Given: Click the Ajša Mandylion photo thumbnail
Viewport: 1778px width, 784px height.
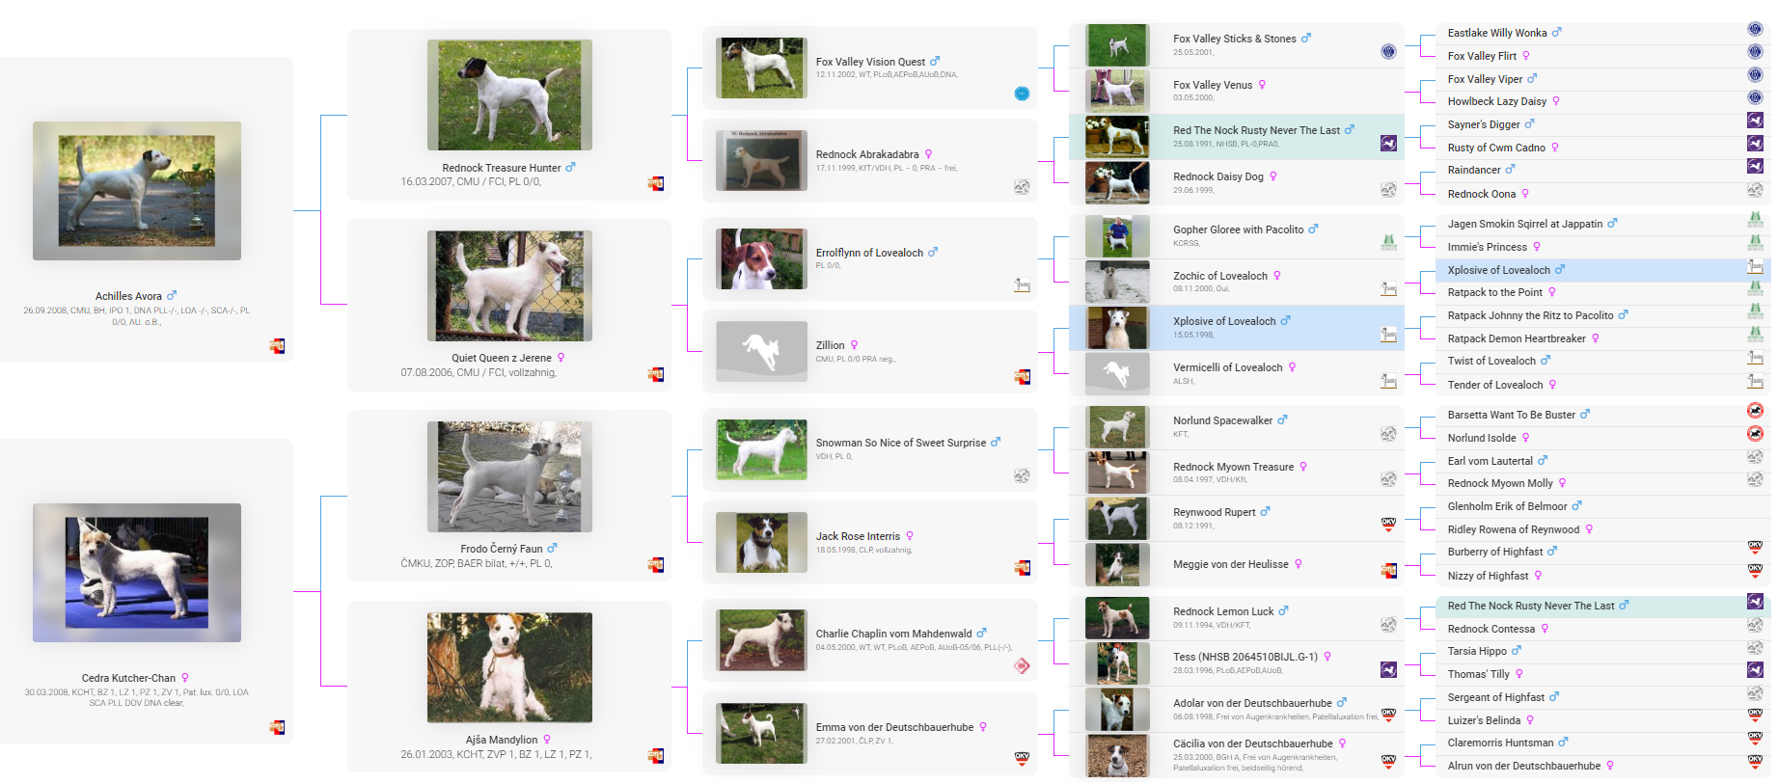Looking at the screenshot, I should tap(509, 667).
